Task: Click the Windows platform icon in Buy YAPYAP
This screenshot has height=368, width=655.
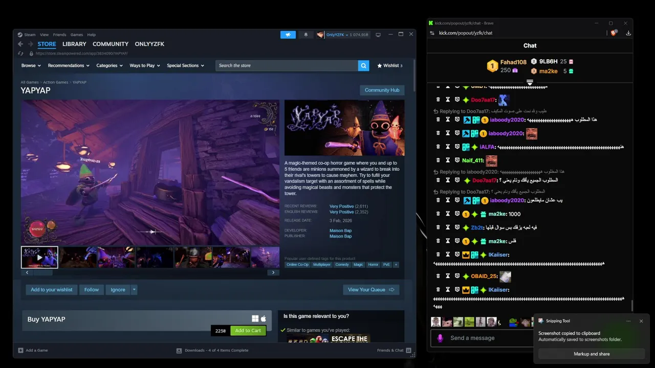Action: pos(255,319)
